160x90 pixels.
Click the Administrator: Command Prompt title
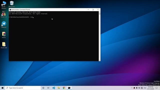coord(21,9)
